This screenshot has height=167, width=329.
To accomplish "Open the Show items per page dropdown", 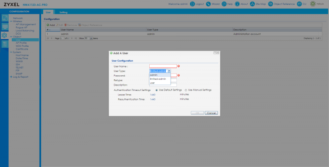I will (x=91, y=38).
